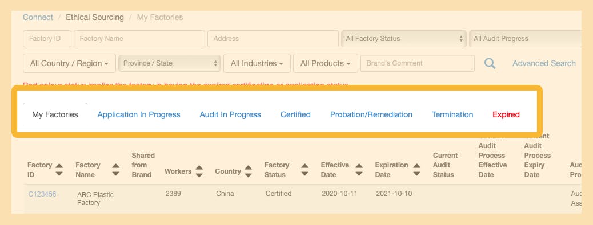Open the All Factory Status dropdown
Screen dimensions: 593x225
[403, 39]
